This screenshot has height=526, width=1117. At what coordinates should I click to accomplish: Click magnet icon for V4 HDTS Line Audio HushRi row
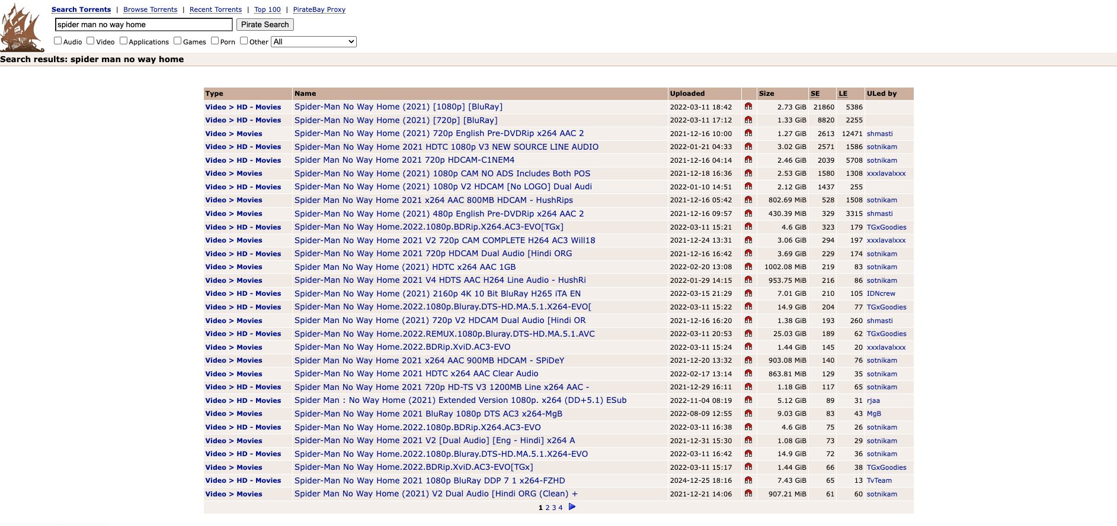click(x=748, y=280)
